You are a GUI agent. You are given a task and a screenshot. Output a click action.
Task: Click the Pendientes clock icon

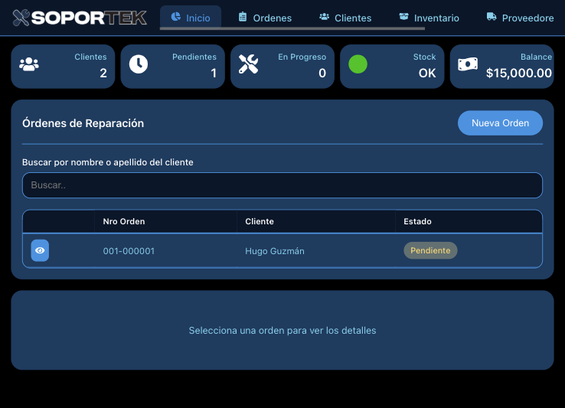[139, 64]
